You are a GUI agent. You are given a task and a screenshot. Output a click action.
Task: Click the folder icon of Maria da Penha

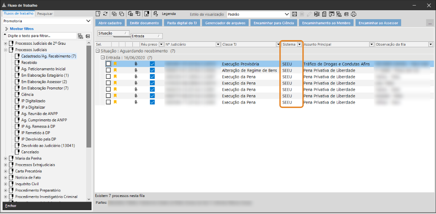pos(11,158)
